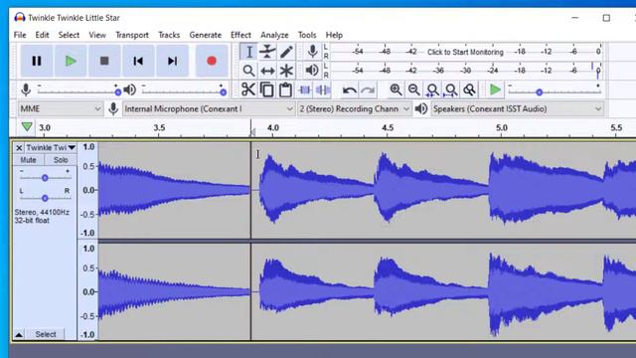636x358 pixels.
Task: Click the upper channel waveform near 3.5 seconds
Action: pyautogui.click(x=159, y=190)
